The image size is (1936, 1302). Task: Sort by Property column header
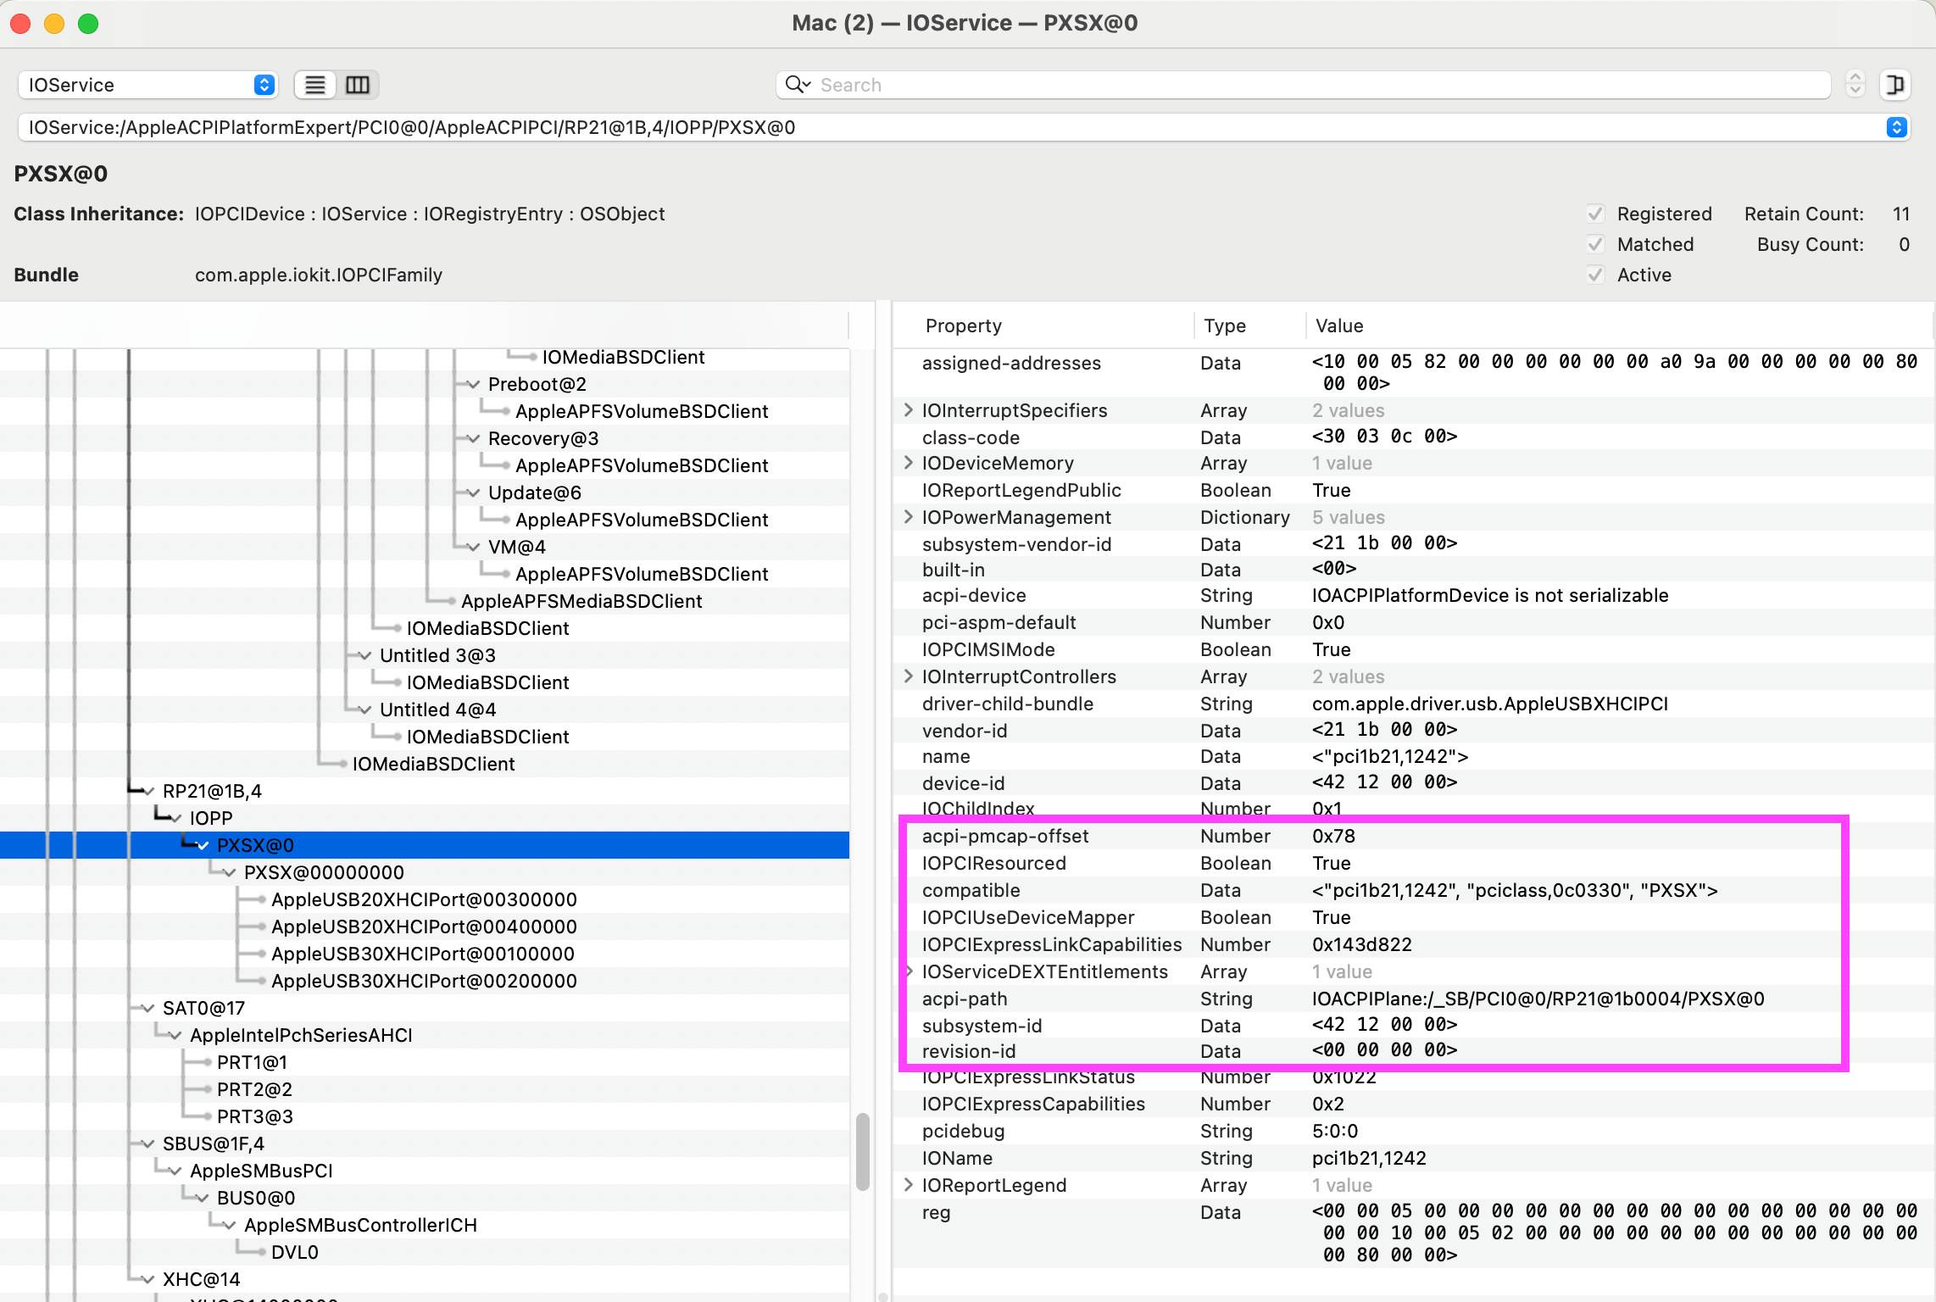(1043, 325)
